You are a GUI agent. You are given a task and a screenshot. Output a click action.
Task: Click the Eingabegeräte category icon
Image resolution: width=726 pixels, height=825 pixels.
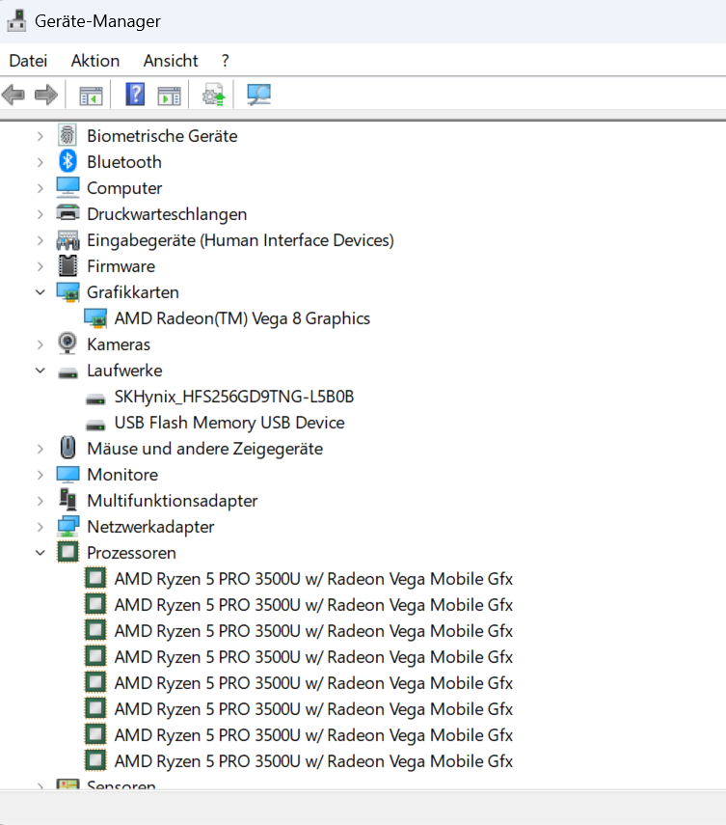(67, 240)
